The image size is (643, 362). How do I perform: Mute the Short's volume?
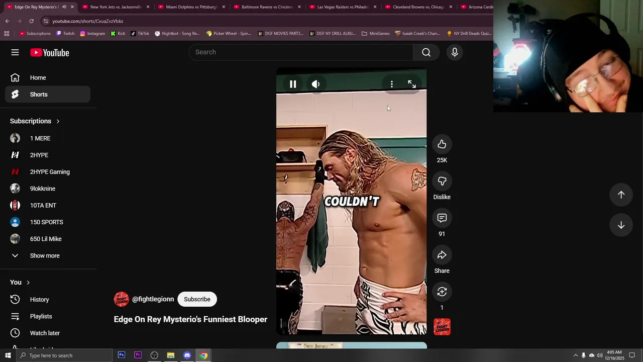pos(315,84)
